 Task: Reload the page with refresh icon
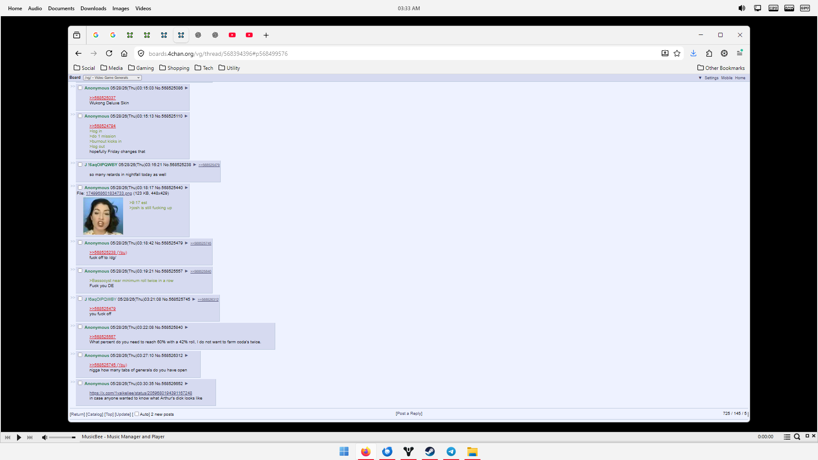coord(109,53)
